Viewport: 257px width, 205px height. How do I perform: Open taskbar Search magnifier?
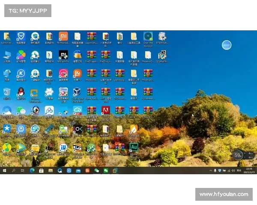pos(14,171)
